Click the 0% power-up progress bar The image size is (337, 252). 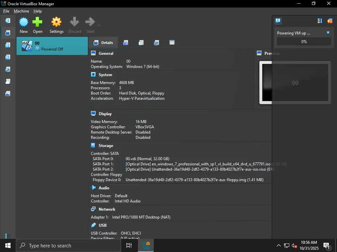click(304, 42)
